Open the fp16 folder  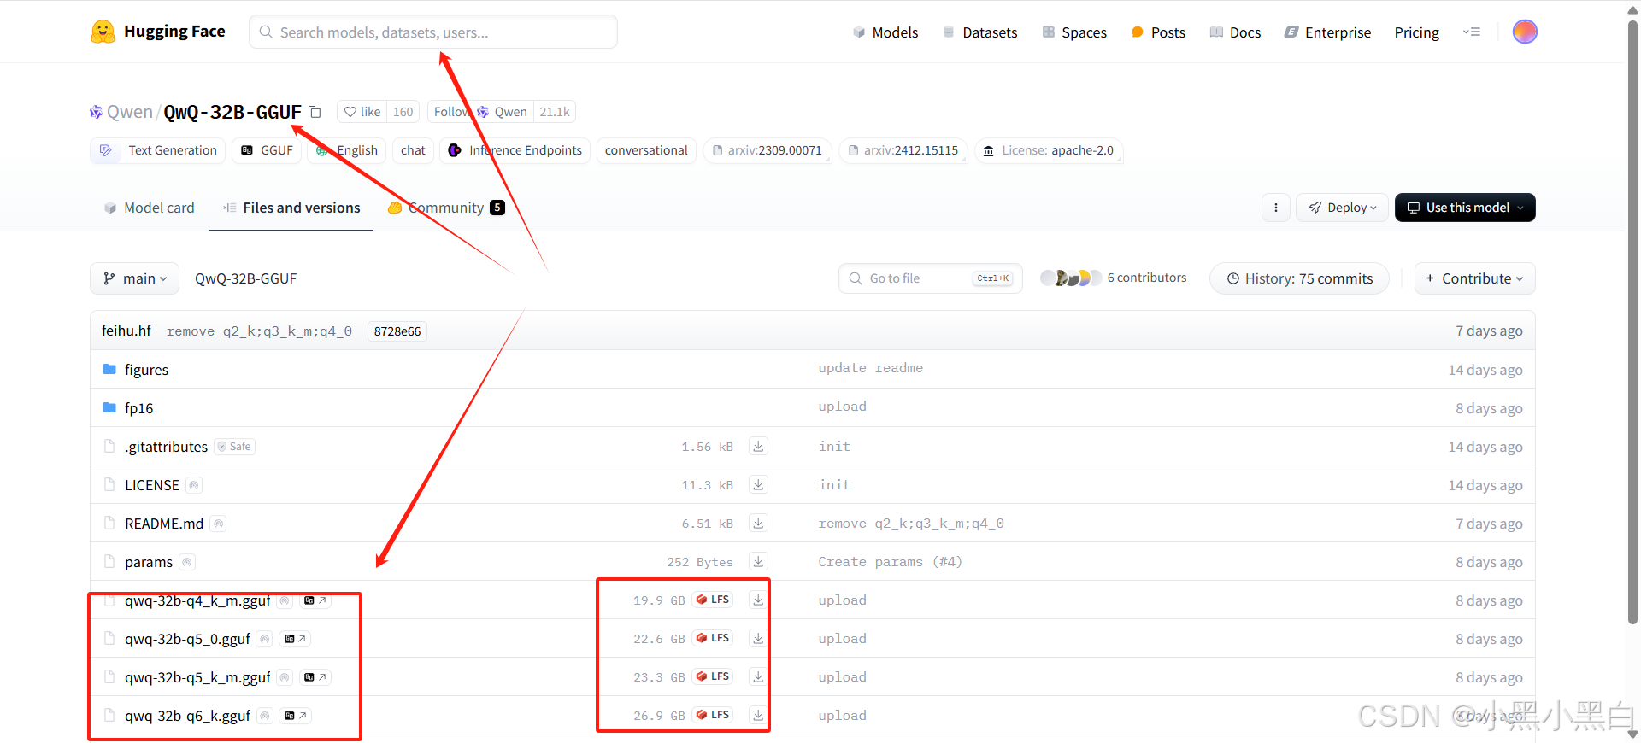(x=138, y=408)
